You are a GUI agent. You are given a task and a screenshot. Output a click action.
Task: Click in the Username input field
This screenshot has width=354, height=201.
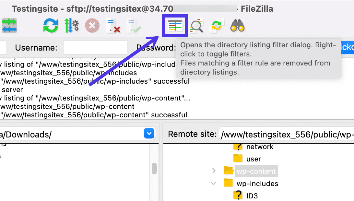[95, 47]
